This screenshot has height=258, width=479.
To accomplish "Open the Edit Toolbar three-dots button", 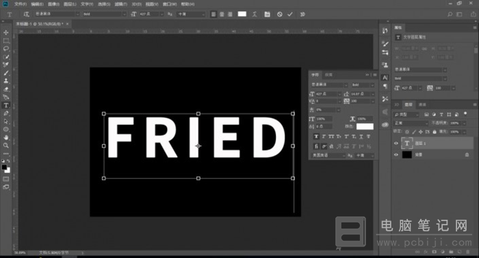I will tap(5, 153).
